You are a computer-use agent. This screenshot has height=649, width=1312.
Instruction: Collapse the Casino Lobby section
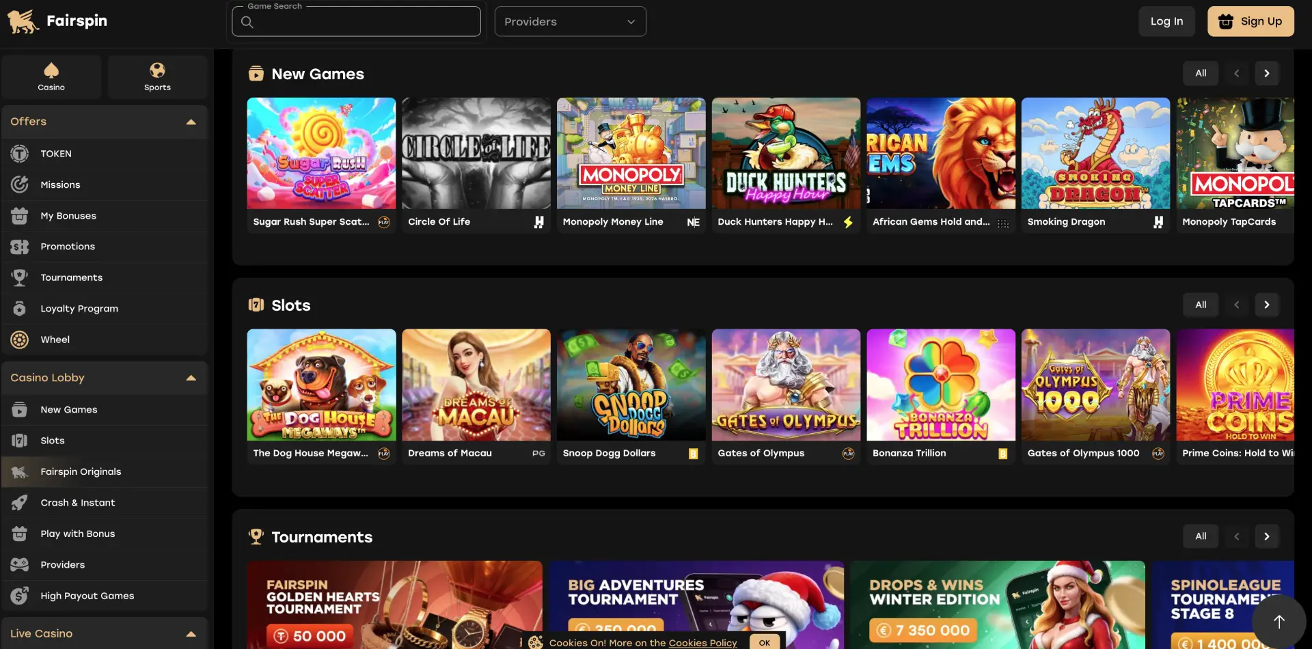coord(190,377)
